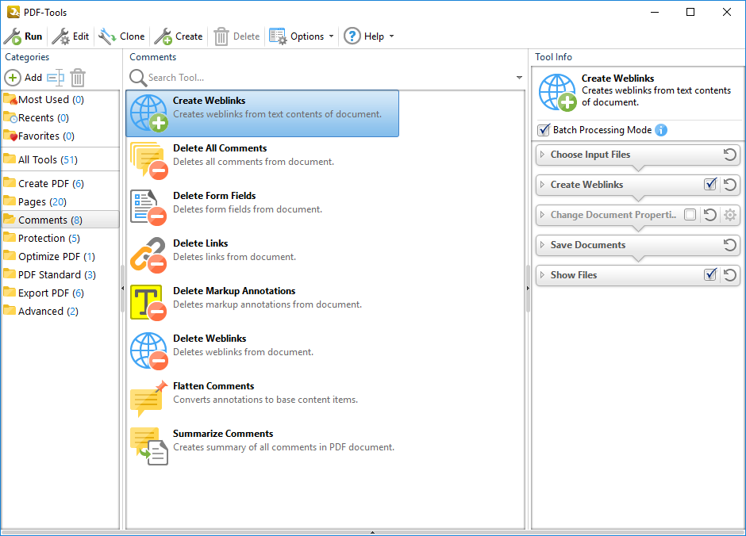The image size is (746, 536).
Task: Toggle the Batch Processing Mode checkbox
Action: pos(544,130)
